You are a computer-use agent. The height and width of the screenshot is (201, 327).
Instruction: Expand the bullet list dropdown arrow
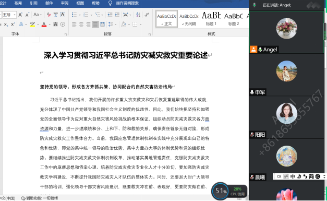(x=80, y=15)
